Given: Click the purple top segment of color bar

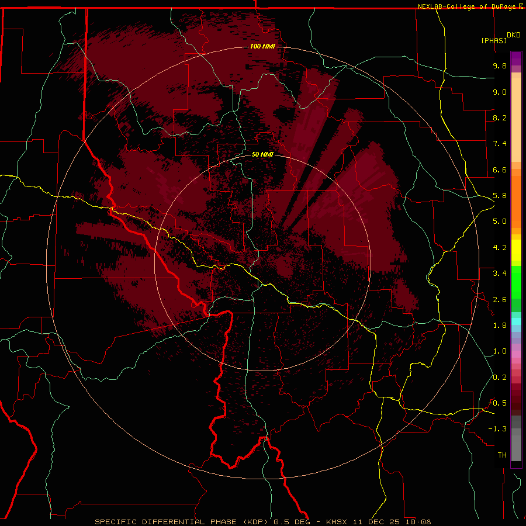Looking at the screenshot, I should [516, 58].
